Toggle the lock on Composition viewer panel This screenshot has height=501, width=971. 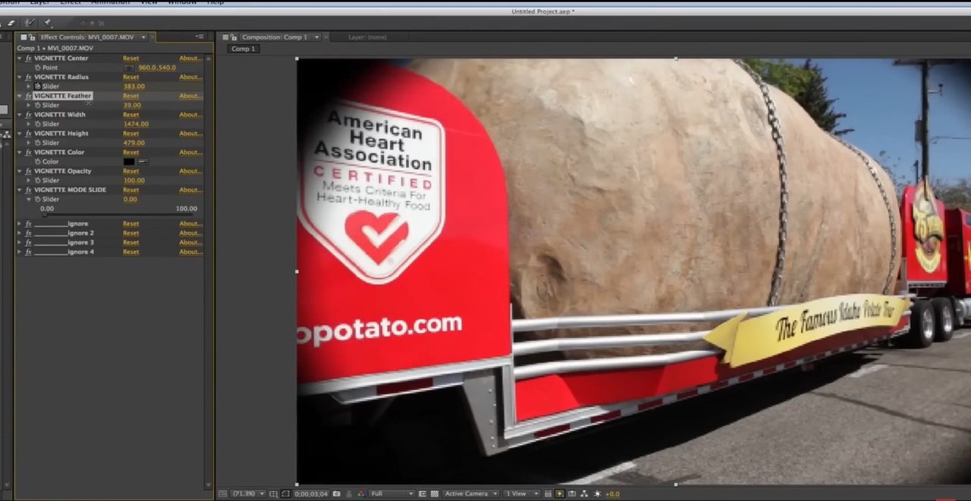234,37
